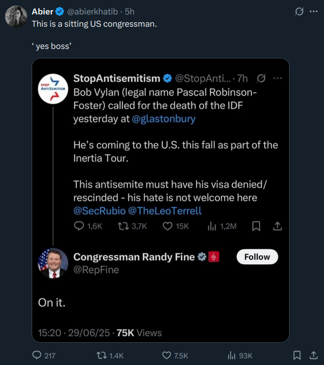The image size is (324, 365).
Task: Open Grok icon beside Abier's post
Action: pyautogui.click(x=299, y=11)
